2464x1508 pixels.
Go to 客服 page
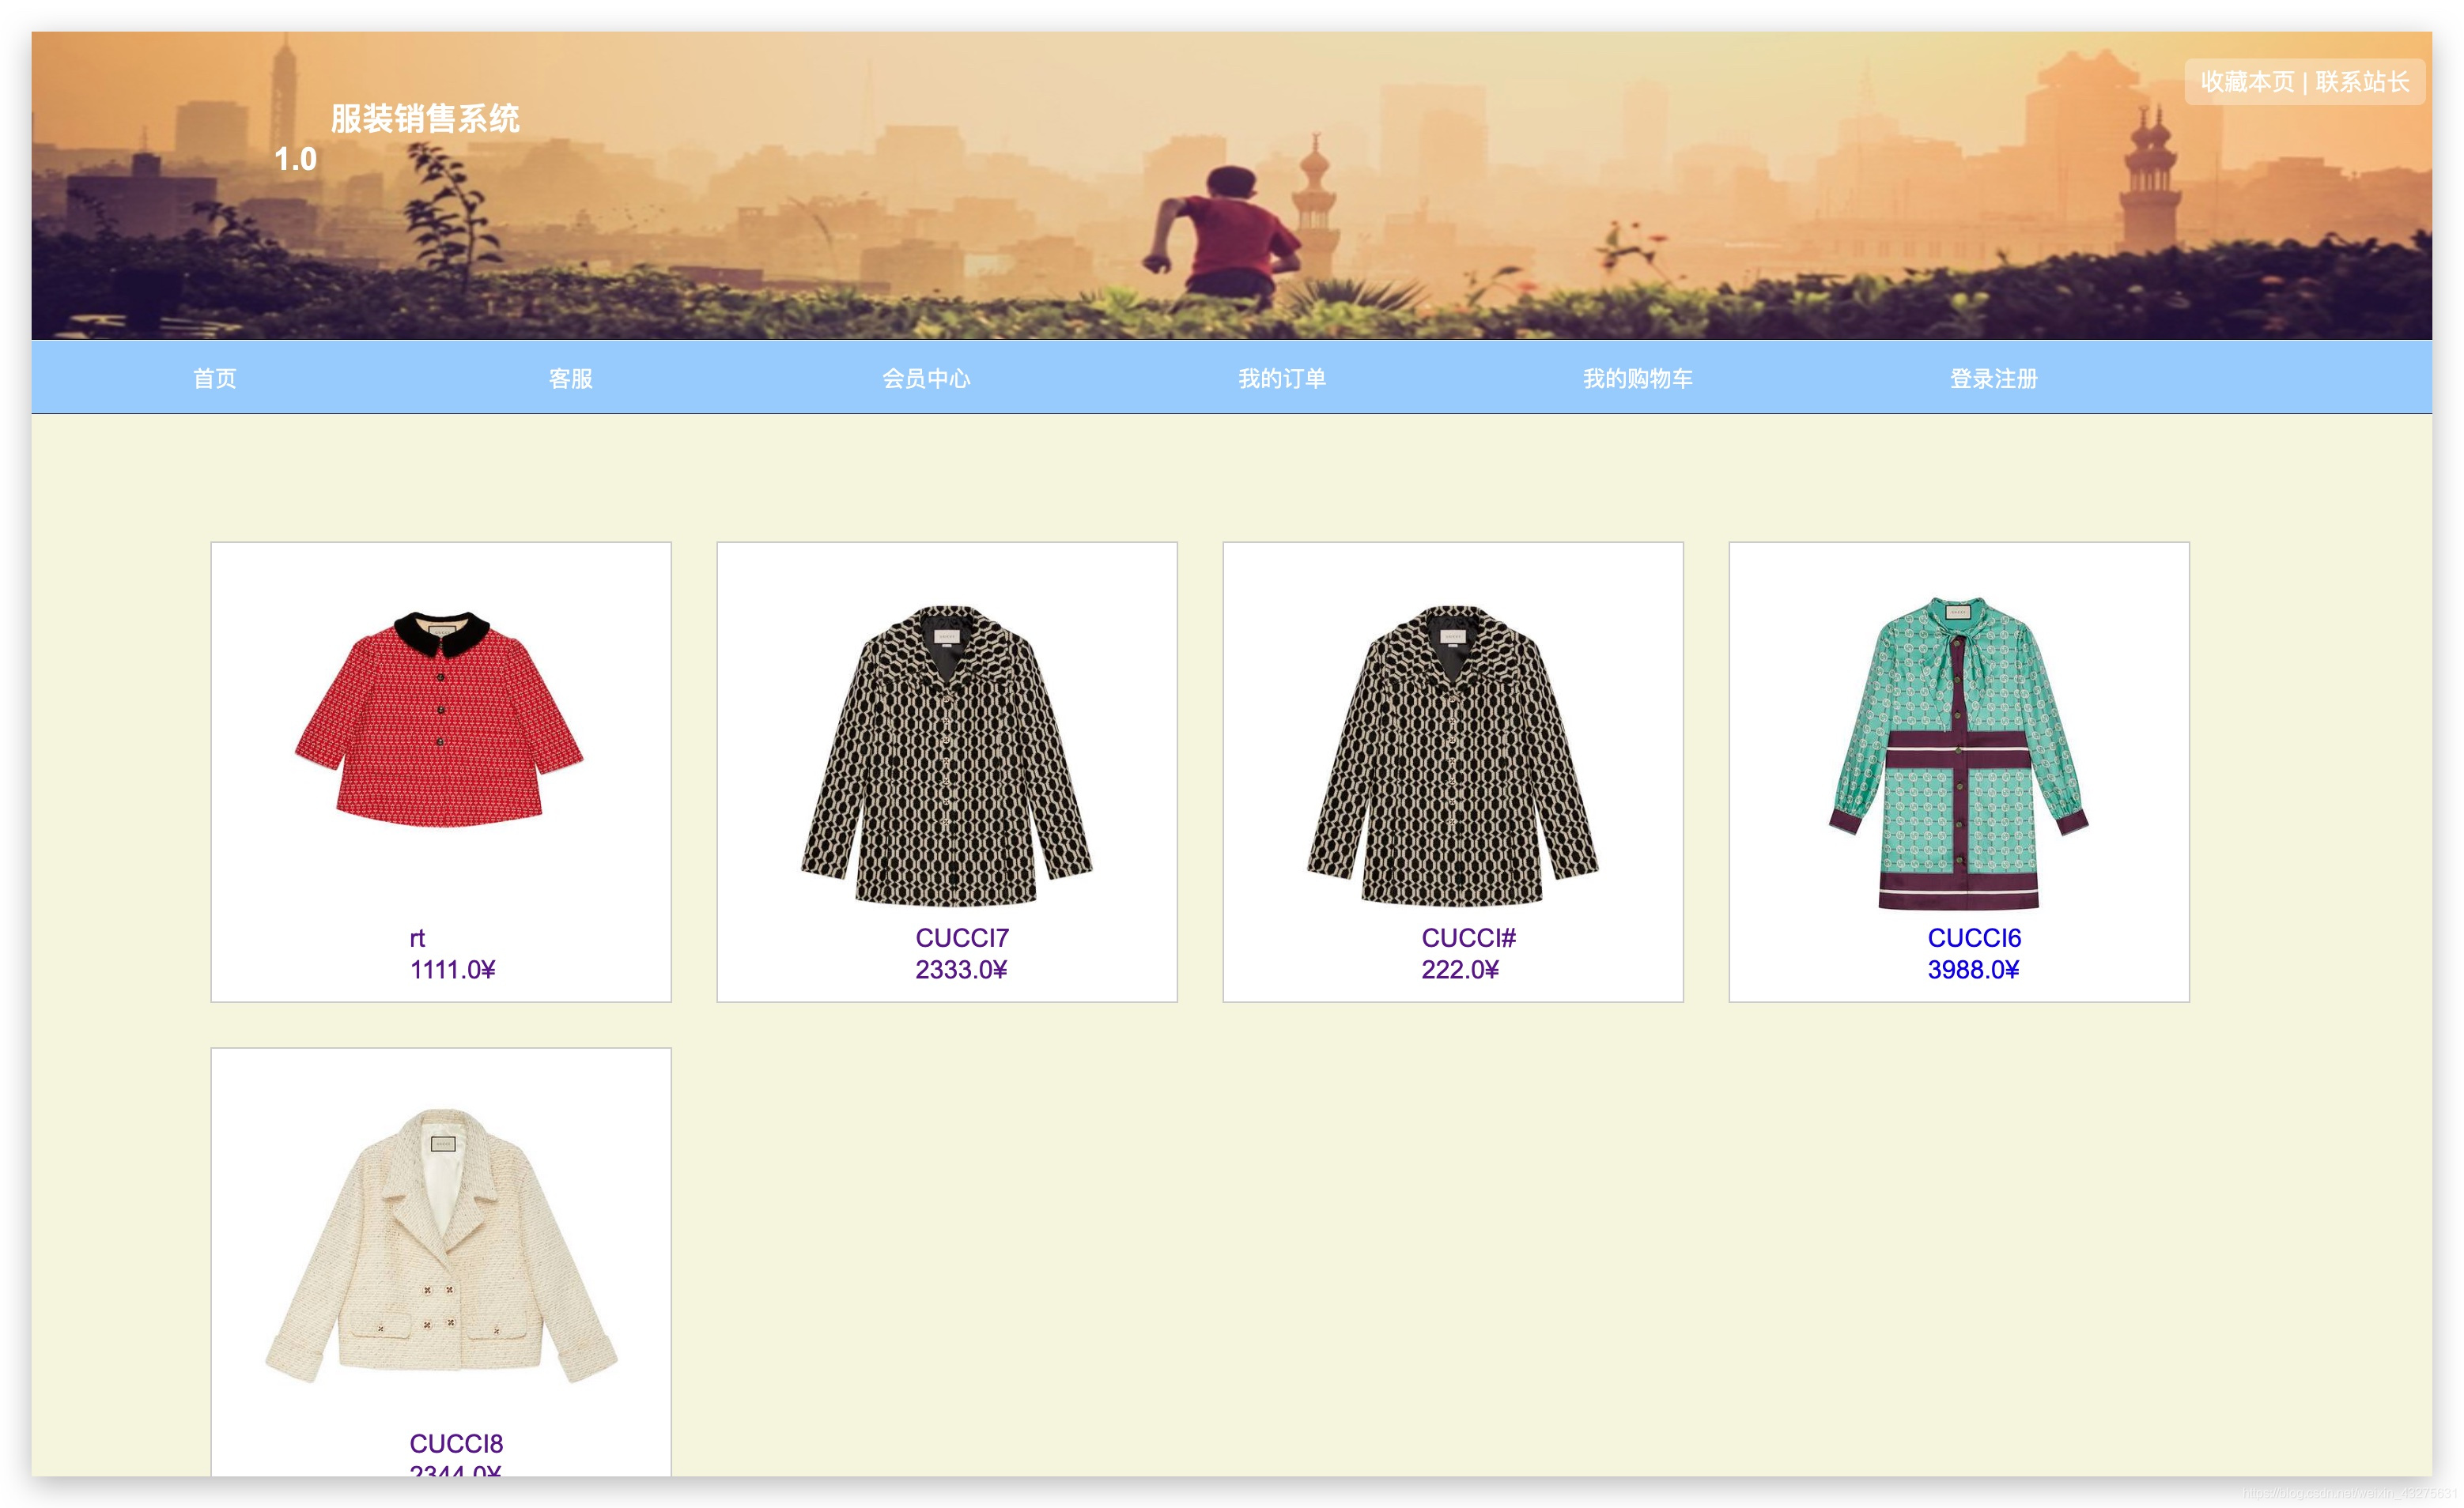click(x=570, y=379)
